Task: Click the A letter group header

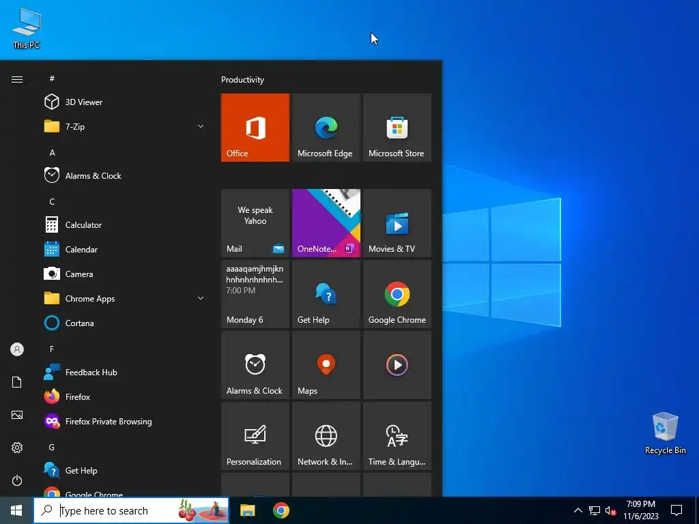Action: [52, 152]
